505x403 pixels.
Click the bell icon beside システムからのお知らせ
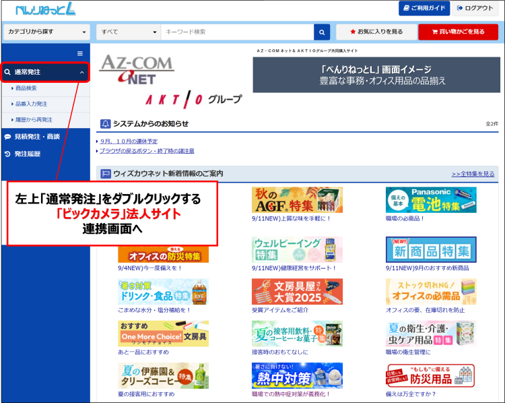pos(105,124)
